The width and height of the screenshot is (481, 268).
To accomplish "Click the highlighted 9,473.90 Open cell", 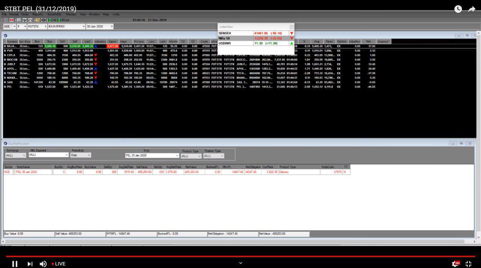I will click(113, 46).
